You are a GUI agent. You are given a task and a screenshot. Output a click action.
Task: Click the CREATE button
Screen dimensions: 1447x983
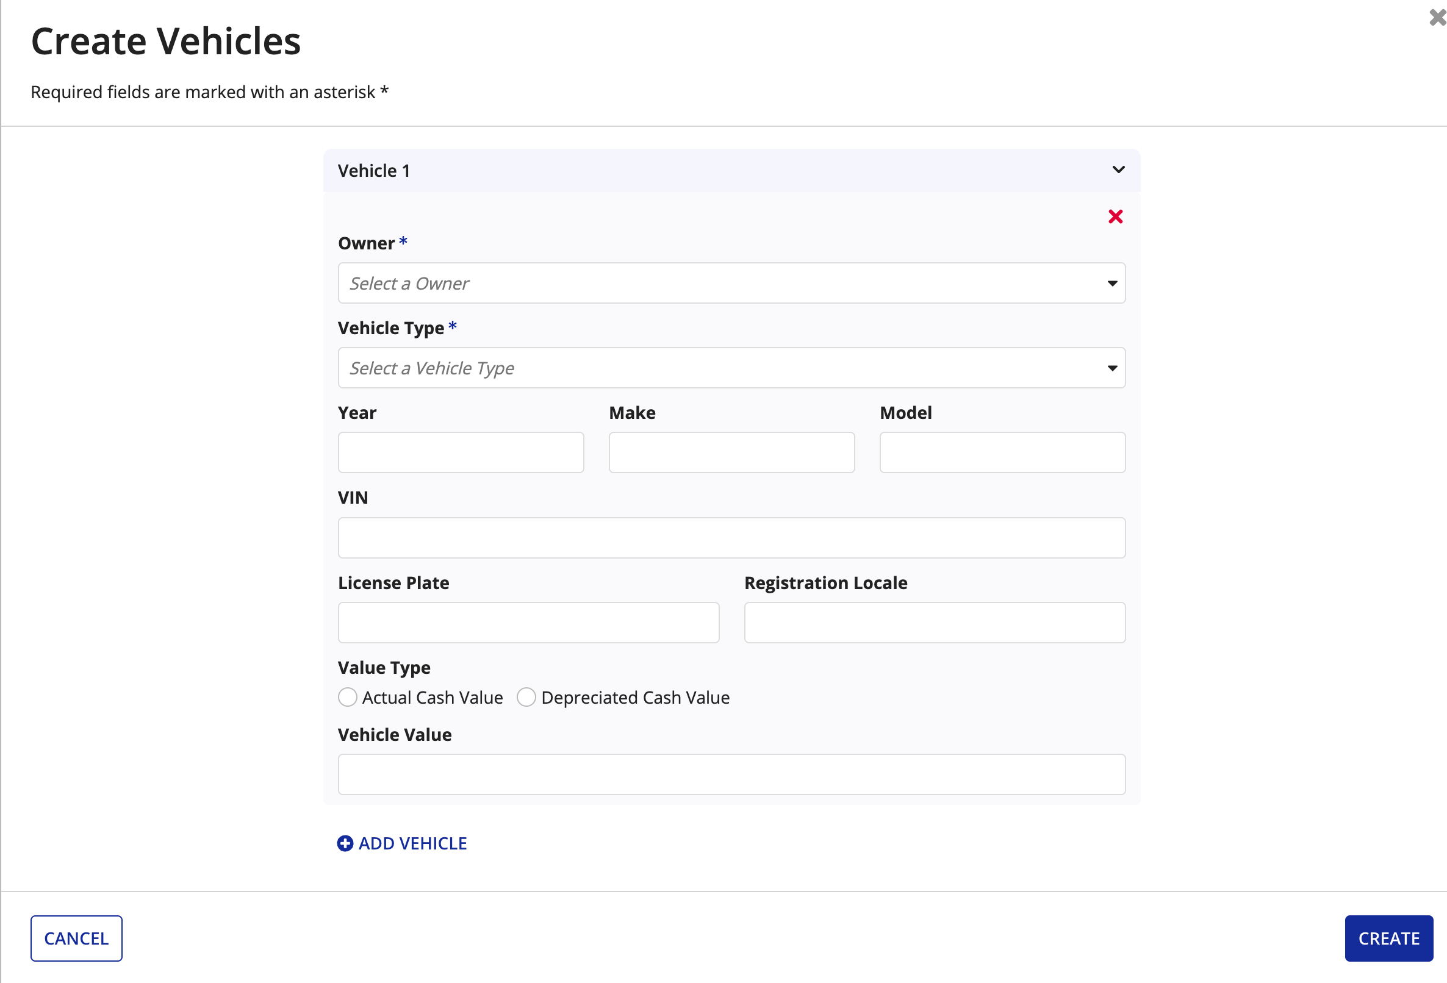[x=1388, y=938]
